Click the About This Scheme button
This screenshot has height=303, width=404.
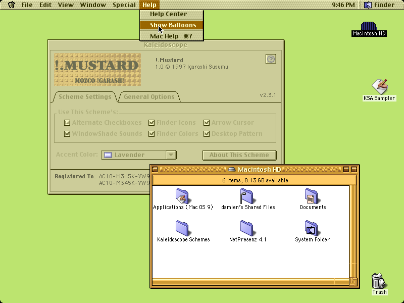tap(239, 155)
